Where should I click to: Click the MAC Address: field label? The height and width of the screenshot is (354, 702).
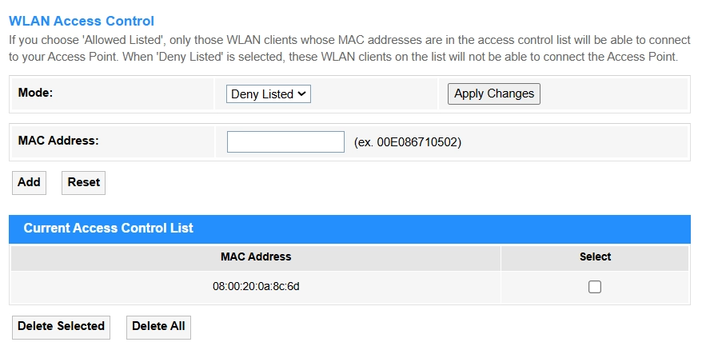point(58,141)
